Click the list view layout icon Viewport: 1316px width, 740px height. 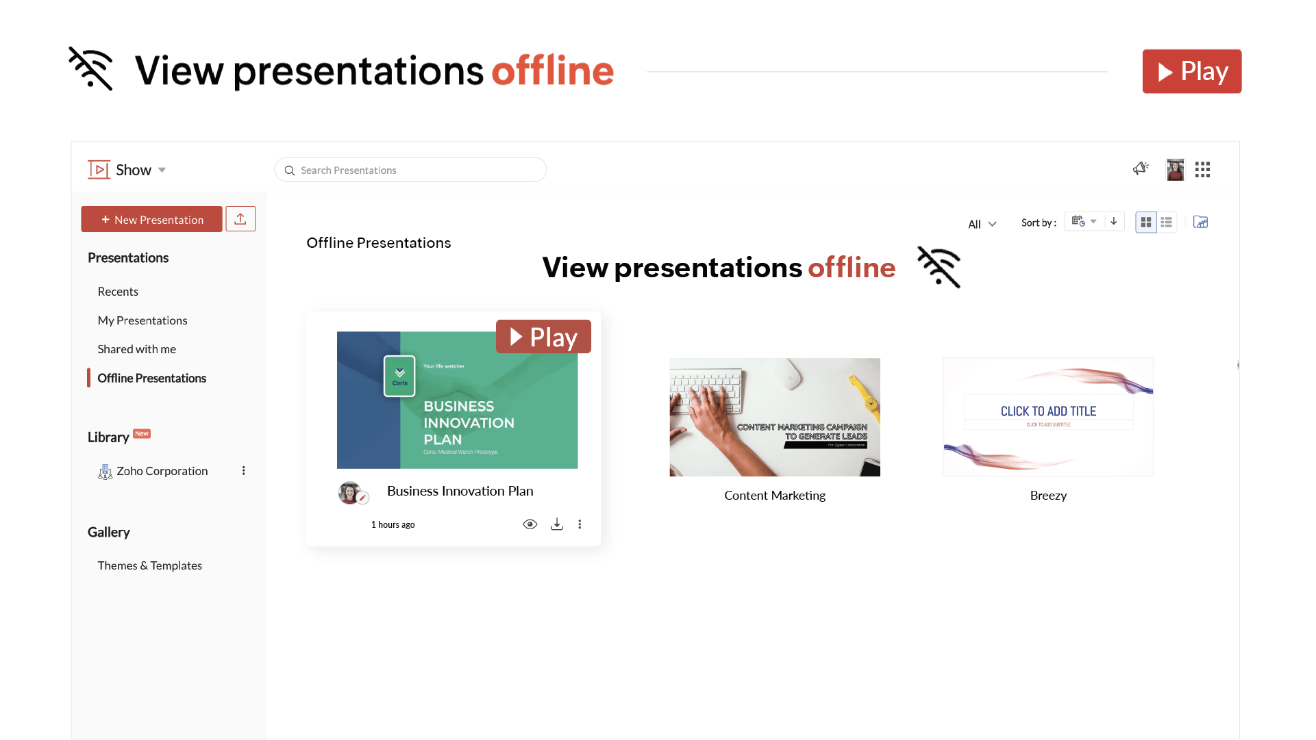coord(1167,221)
